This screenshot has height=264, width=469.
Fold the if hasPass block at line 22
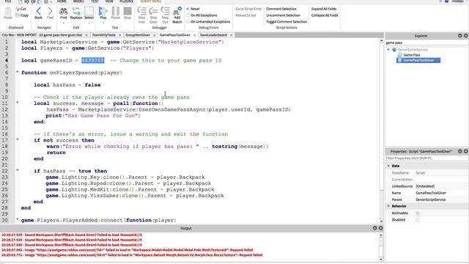pos(18,170)
